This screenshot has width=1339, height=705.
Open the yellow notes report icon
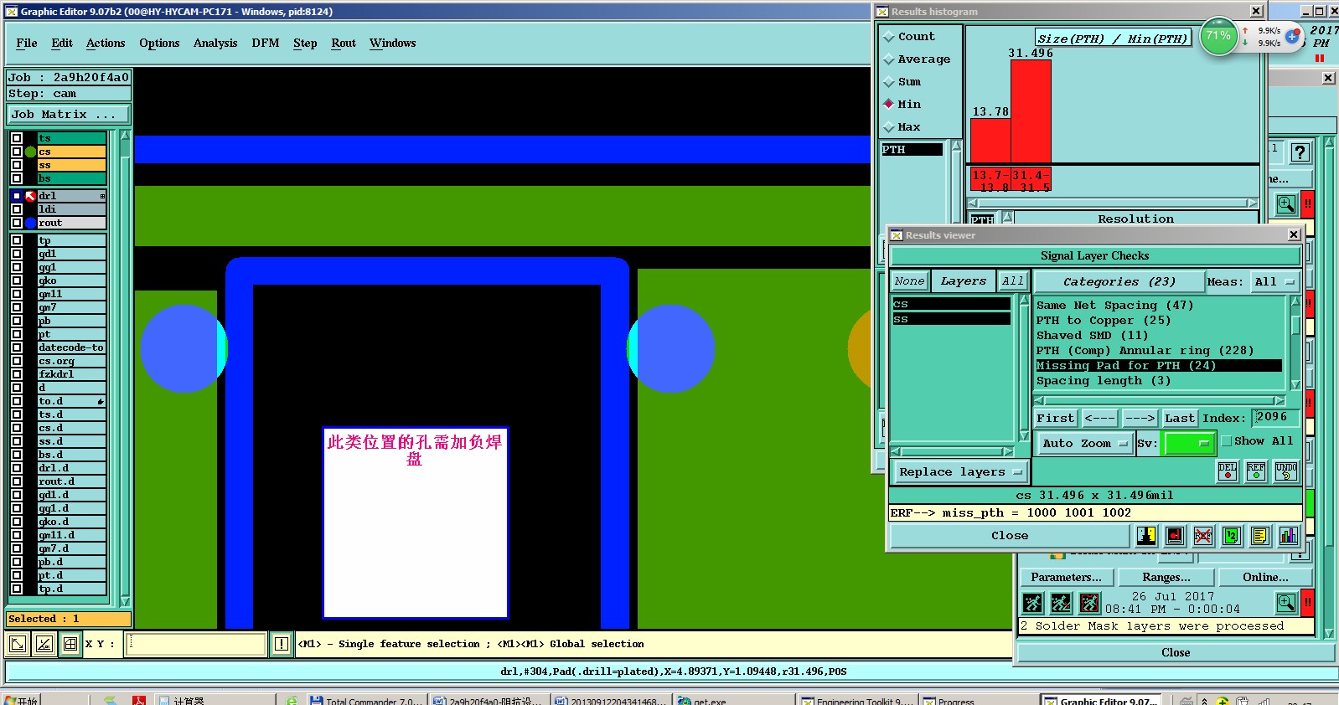[x=1260, y=536]
